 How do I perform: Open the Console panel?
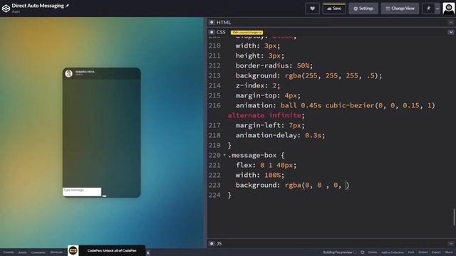point(9,252)
